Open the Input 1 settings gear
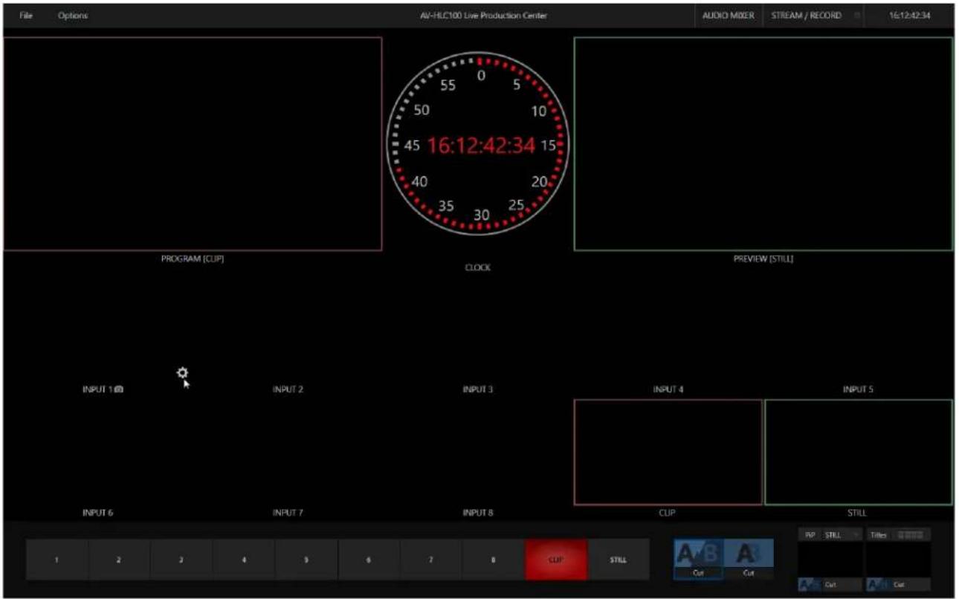 tap(182, 372)
